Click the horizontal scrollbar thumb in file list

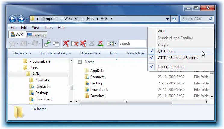(x=126, y=102)
